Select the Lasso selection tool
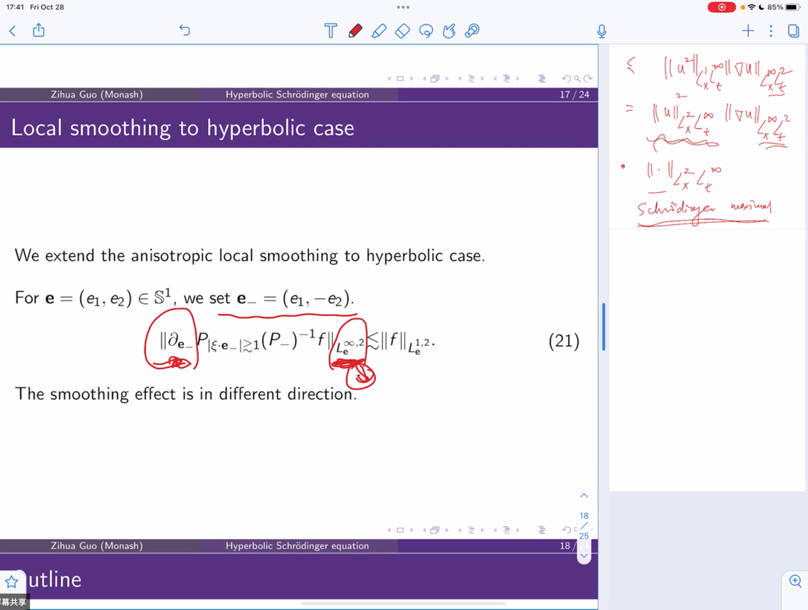 pos(426,31)
